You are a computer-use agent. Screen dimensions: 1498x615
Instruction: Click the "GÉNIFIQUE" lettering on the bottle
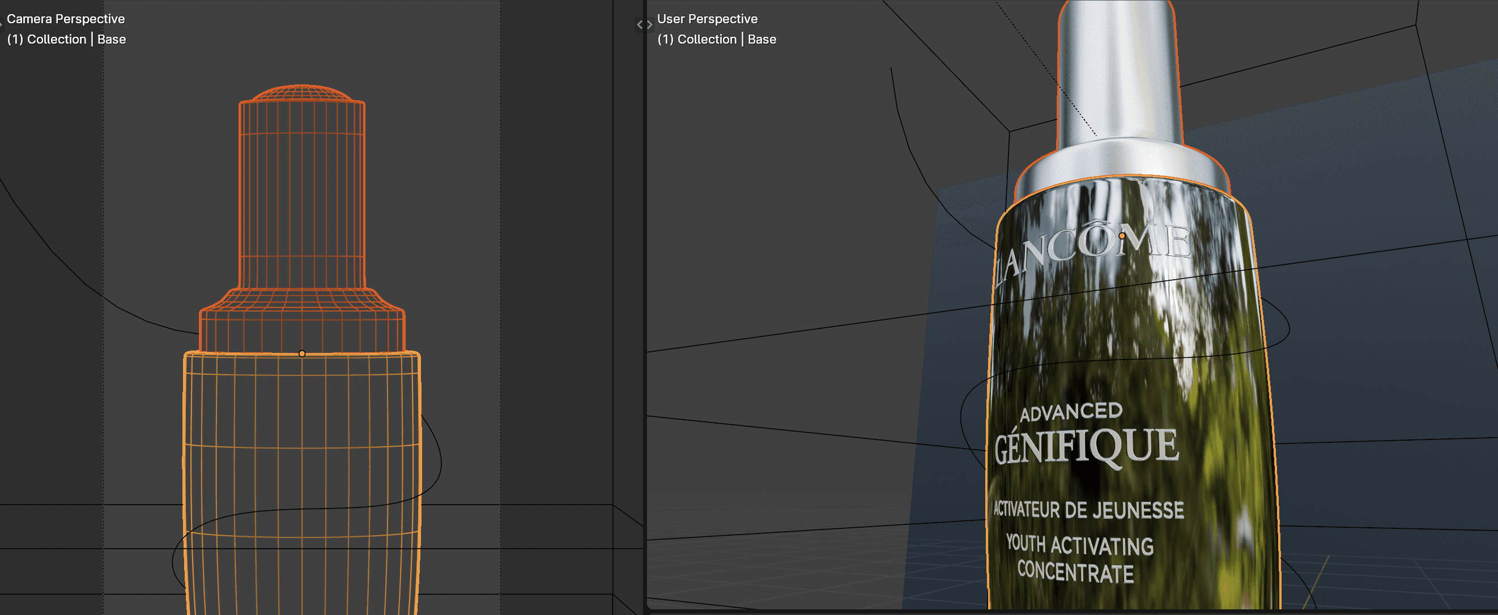(x=1086, y=446)
